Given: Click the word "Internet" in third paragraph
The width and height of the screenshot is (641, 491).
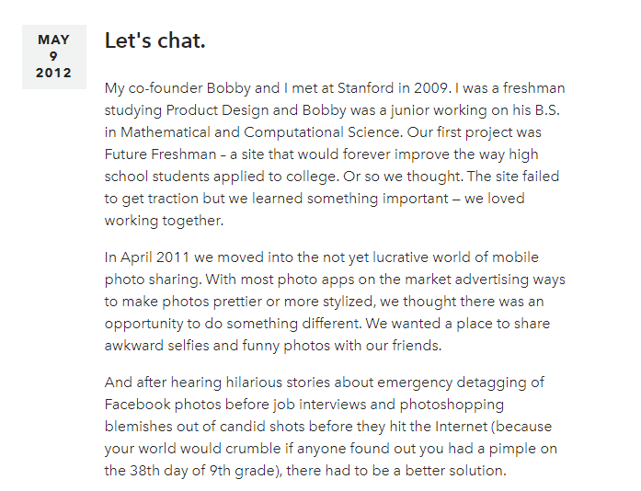Looking at the screenshot, I should tap(461, 427).
